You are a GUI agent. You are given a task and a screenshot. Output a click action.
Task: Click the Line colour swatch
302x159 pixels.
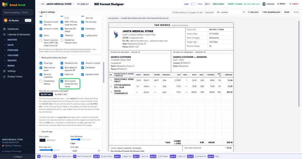coord(42,140)
